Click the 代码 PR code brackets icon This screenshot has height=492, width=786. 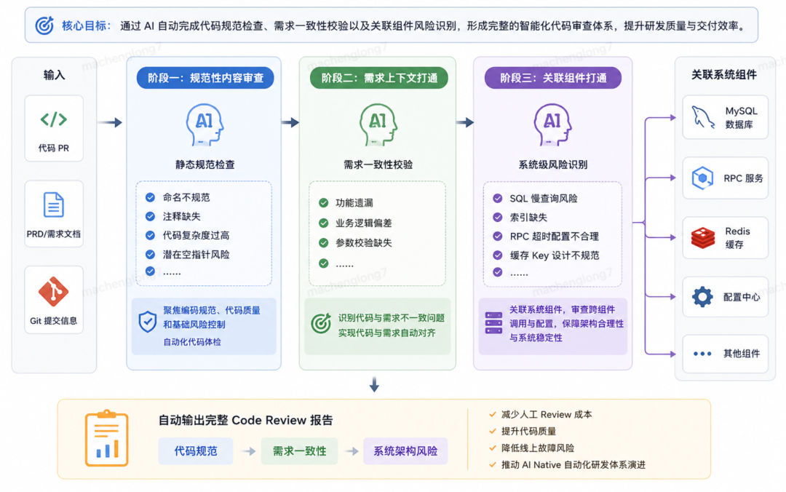pos(54,119)
